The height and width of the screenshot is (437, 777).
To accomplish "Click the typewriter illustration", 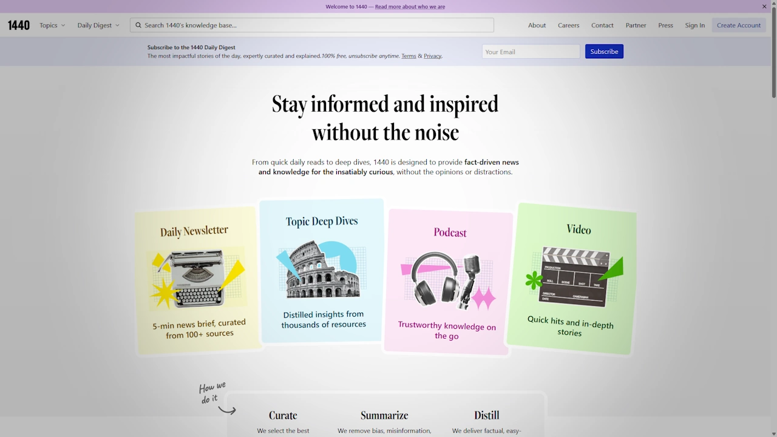I will (198, 280).
